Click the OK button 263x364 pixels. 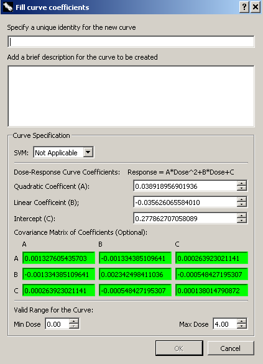point(179,348)
